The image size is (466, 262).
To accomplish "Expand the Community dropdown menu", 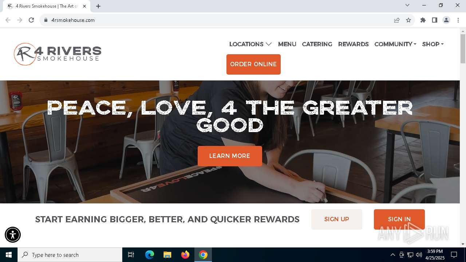I will 395,44.
